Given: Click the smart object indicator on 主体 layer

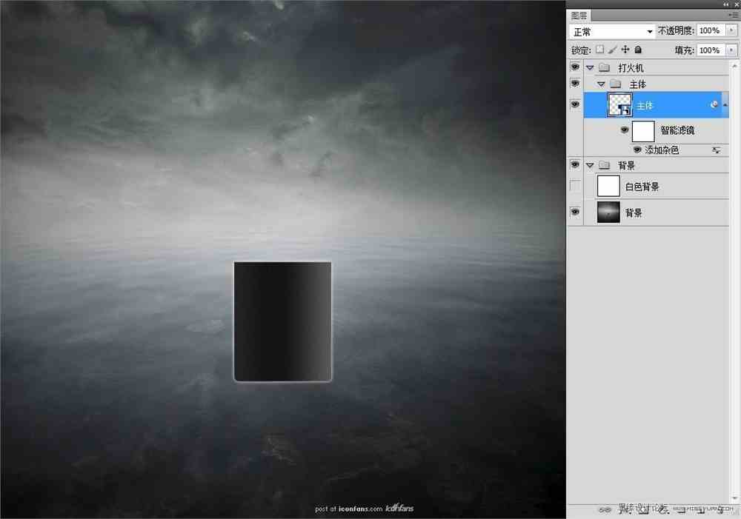Looking at the screenshot, I should (714, 104).
